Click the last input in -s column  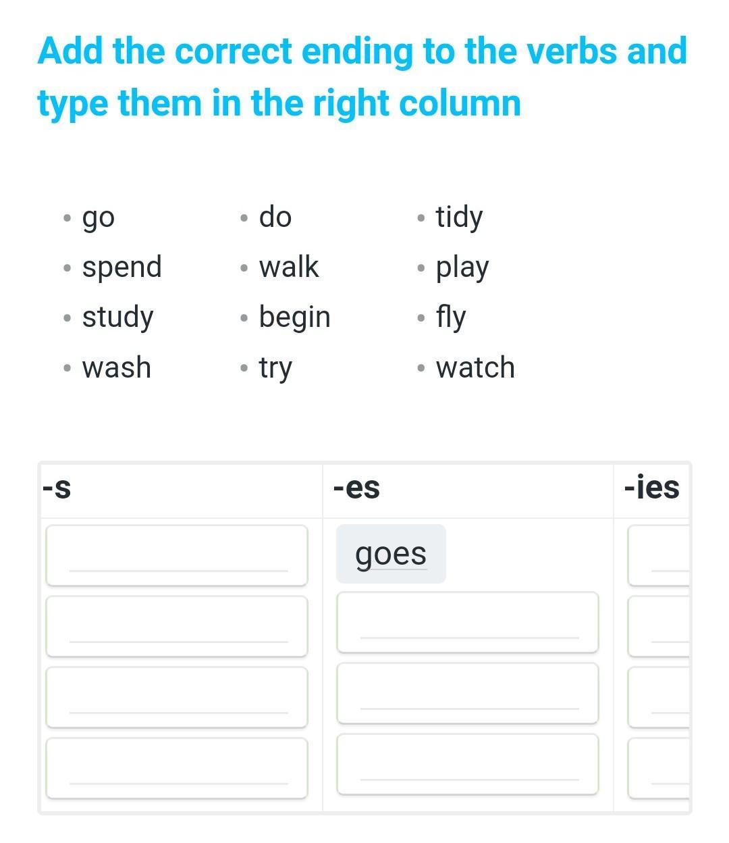click(x=177, y=768)
